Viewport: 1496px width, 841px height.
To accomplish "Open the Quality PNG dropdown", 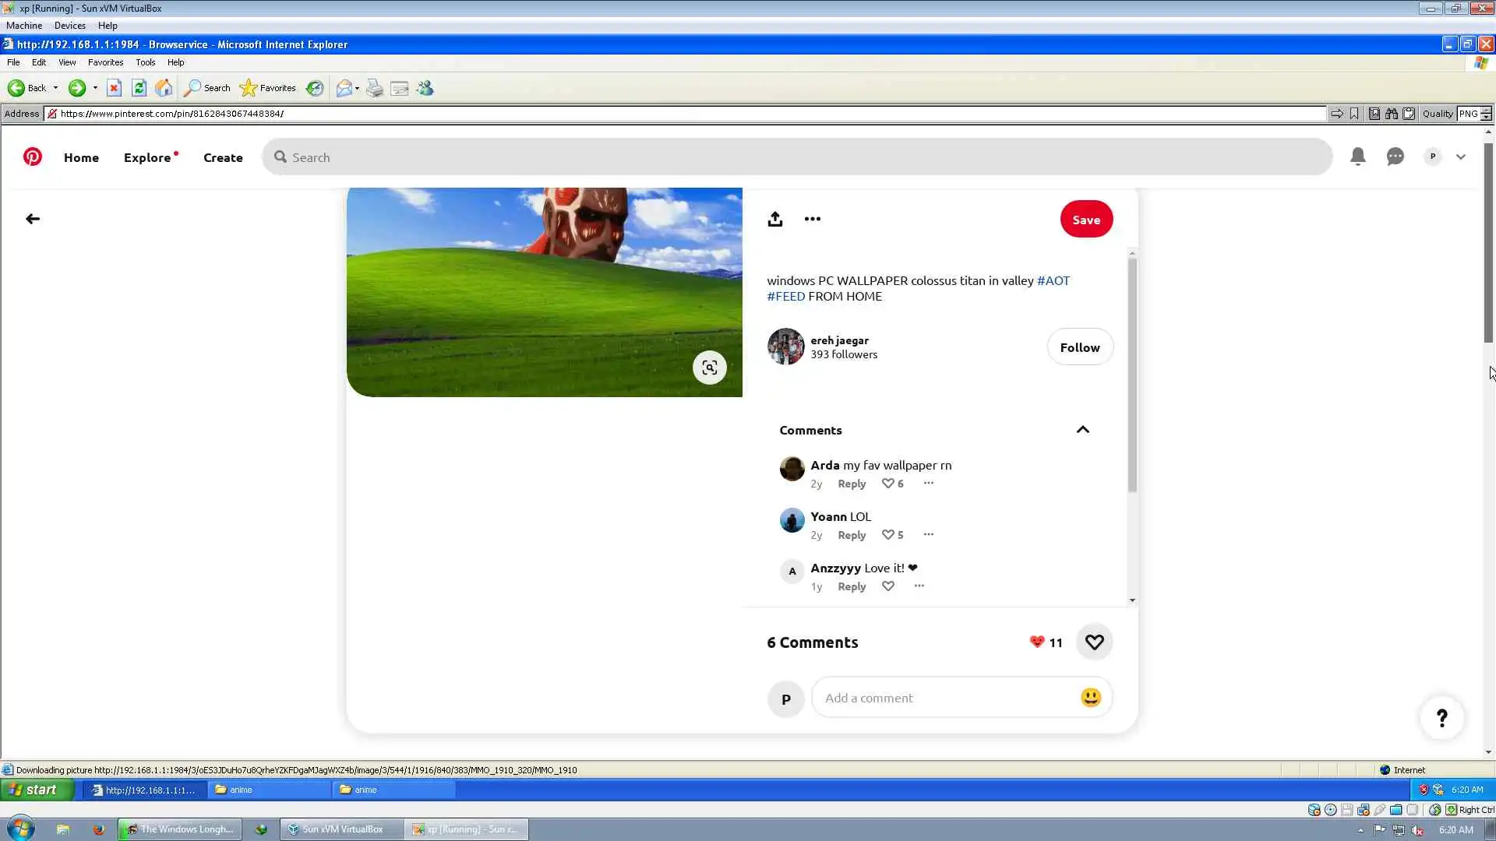I will point(1486,114).
